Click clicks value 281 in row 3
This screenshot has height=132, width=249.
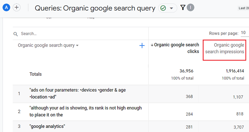click(189, 127)
